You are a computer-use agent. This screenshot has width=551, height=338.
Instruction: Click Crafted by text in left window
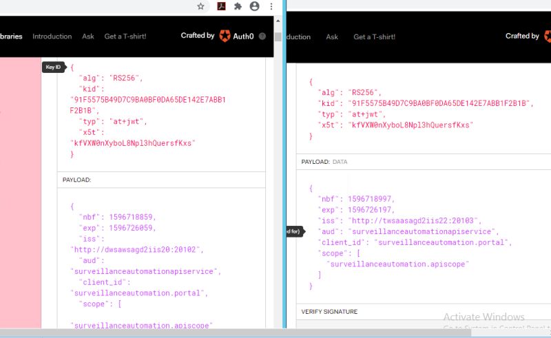[x=198, y=36]
